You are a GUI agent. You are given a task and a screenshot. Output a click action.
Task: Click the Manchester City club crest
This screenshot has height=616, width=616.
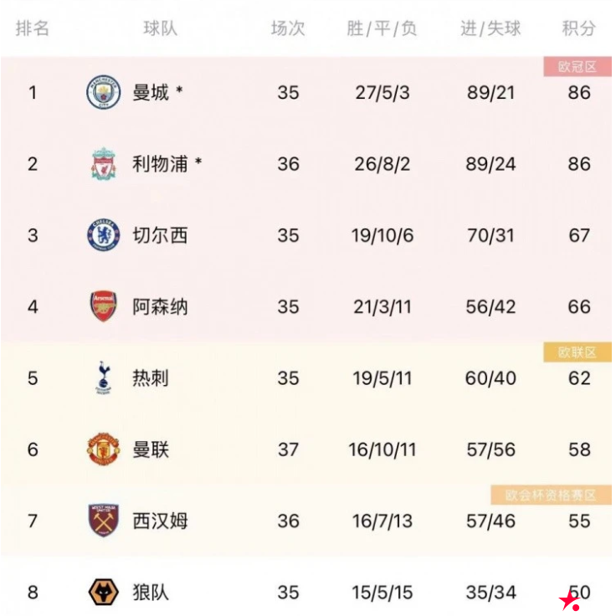pos(104,92)
